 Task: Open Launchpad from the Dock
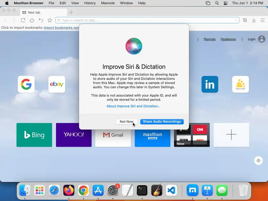point(40,190)
